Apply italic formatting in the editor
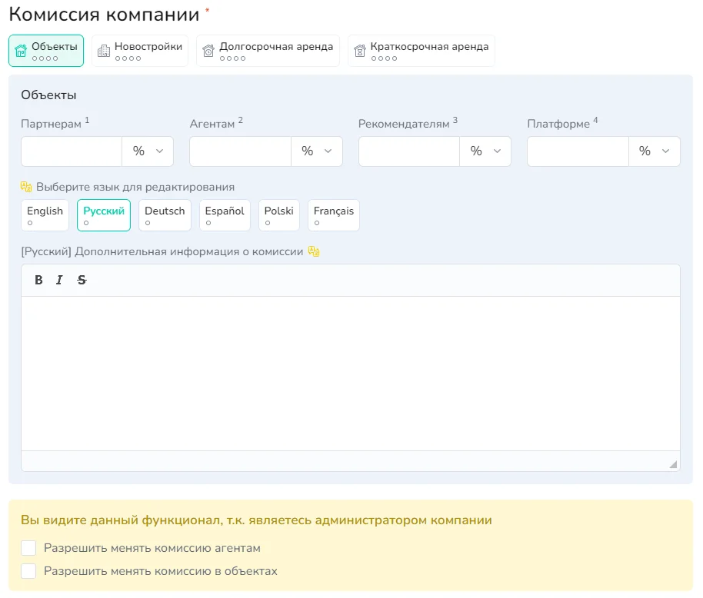The width and height of the screenshot is (703, 598). (59, 280)
